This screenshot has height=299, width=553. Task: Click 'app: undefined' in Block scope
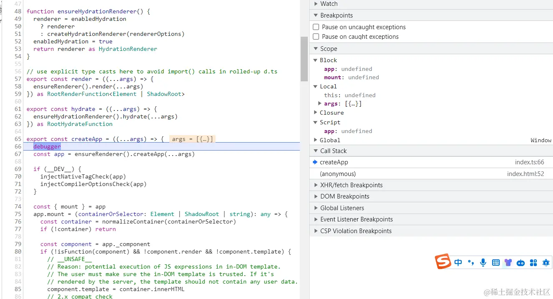click(348, 69)
